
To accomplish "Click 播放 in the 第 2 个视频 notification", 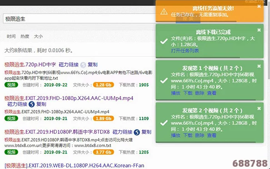I will pyautogui.click(x=175, y=135).
